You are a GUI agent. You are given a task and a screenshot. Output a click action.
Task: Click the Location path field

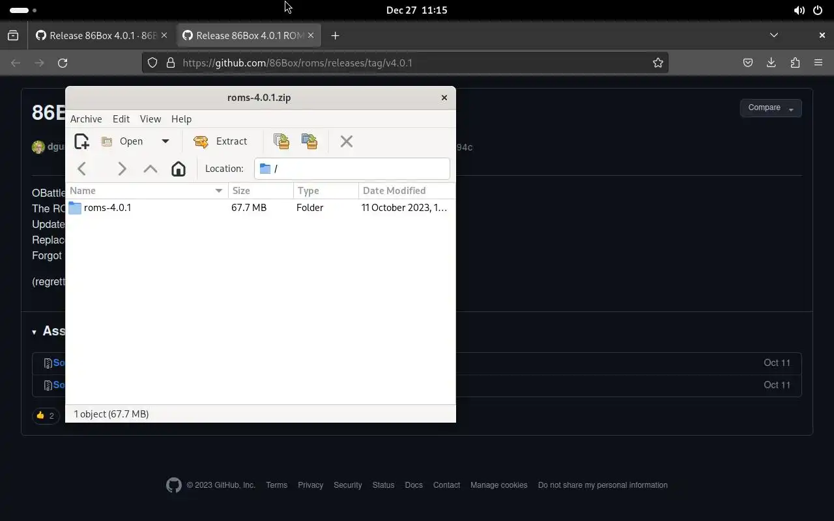[352, 169]
